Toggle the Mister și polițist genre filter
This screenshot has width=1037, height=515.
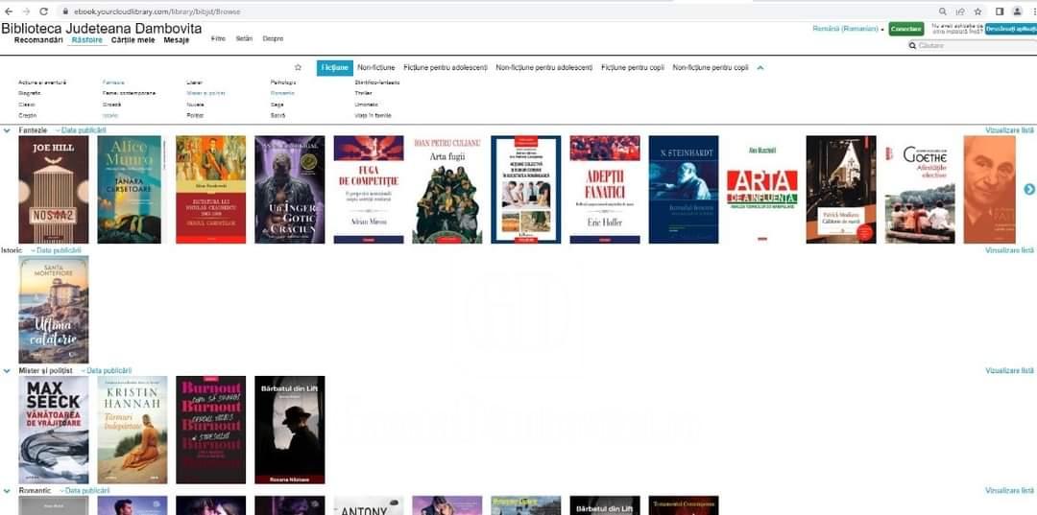pyautogui.click(x=205, y=93)
